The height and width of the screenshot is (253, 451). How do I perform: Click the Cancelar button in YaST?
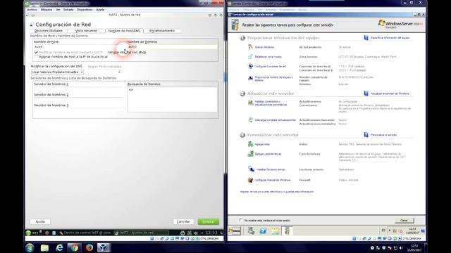[x=183, y=222]
